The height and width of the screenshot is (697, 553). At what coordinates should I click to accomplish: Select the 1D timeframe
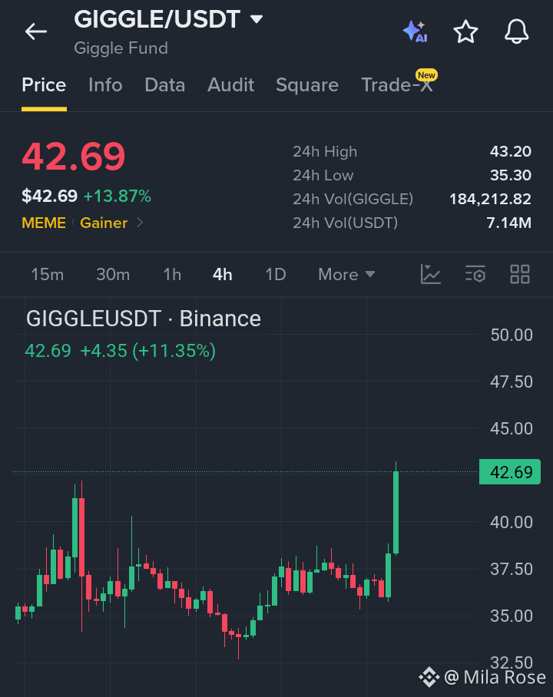point(276,274)
